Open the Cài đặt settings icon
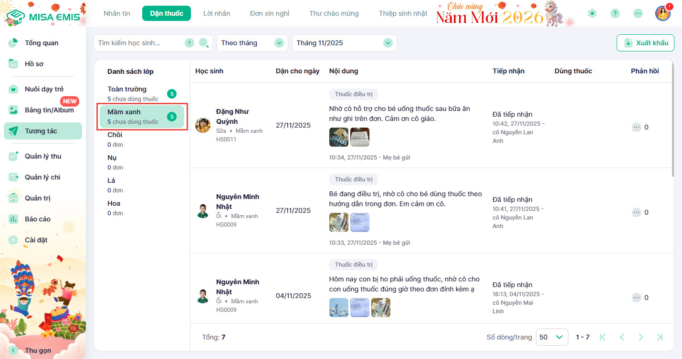The width and height of the screenshot is (682, 359). click(13, 240)
